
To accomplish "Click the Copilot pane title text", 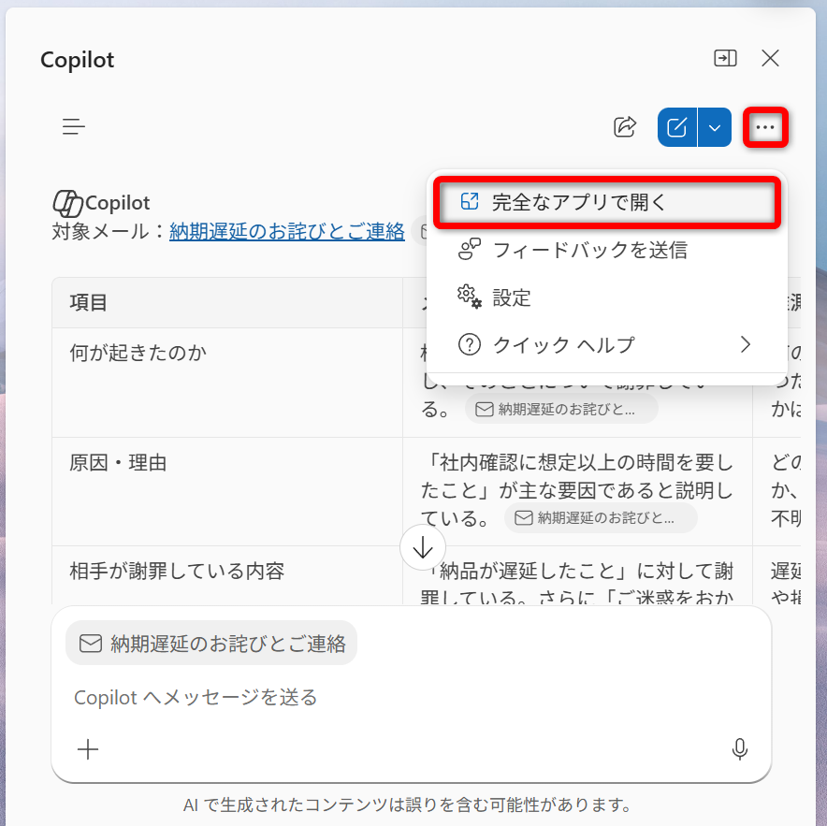I will [77, 60].
